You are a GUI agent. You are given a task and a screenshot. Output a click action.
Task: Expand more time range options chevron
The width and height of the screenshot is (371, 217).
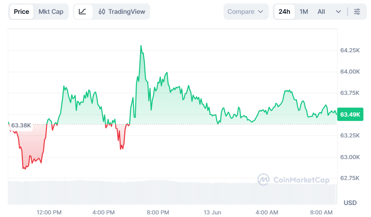point(338,12)
